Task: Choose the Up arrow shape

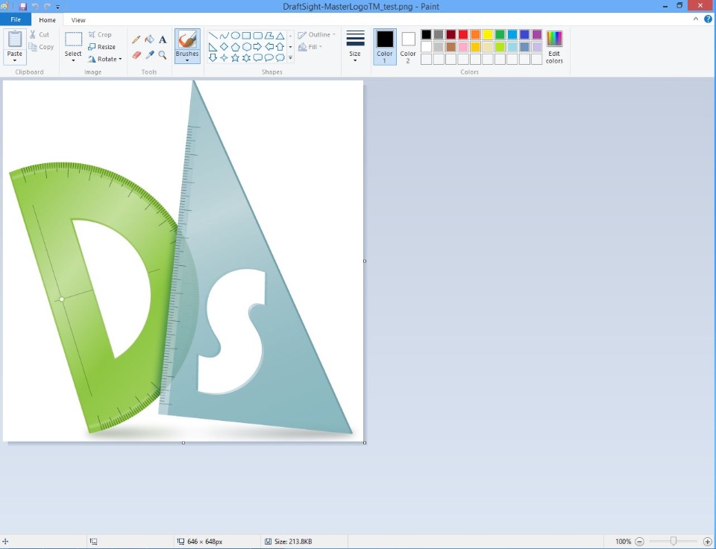Action: 280,46
